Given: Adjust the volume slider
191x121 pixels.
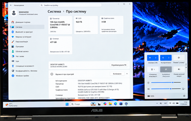Looking at the screenshot, I should pos(166,89).
